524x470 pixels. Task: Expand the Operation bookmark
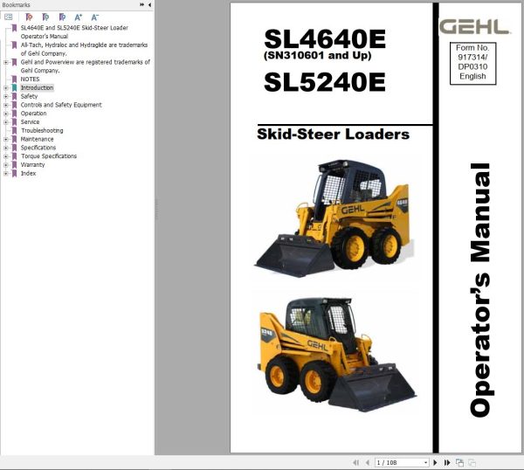coord(6,114)
